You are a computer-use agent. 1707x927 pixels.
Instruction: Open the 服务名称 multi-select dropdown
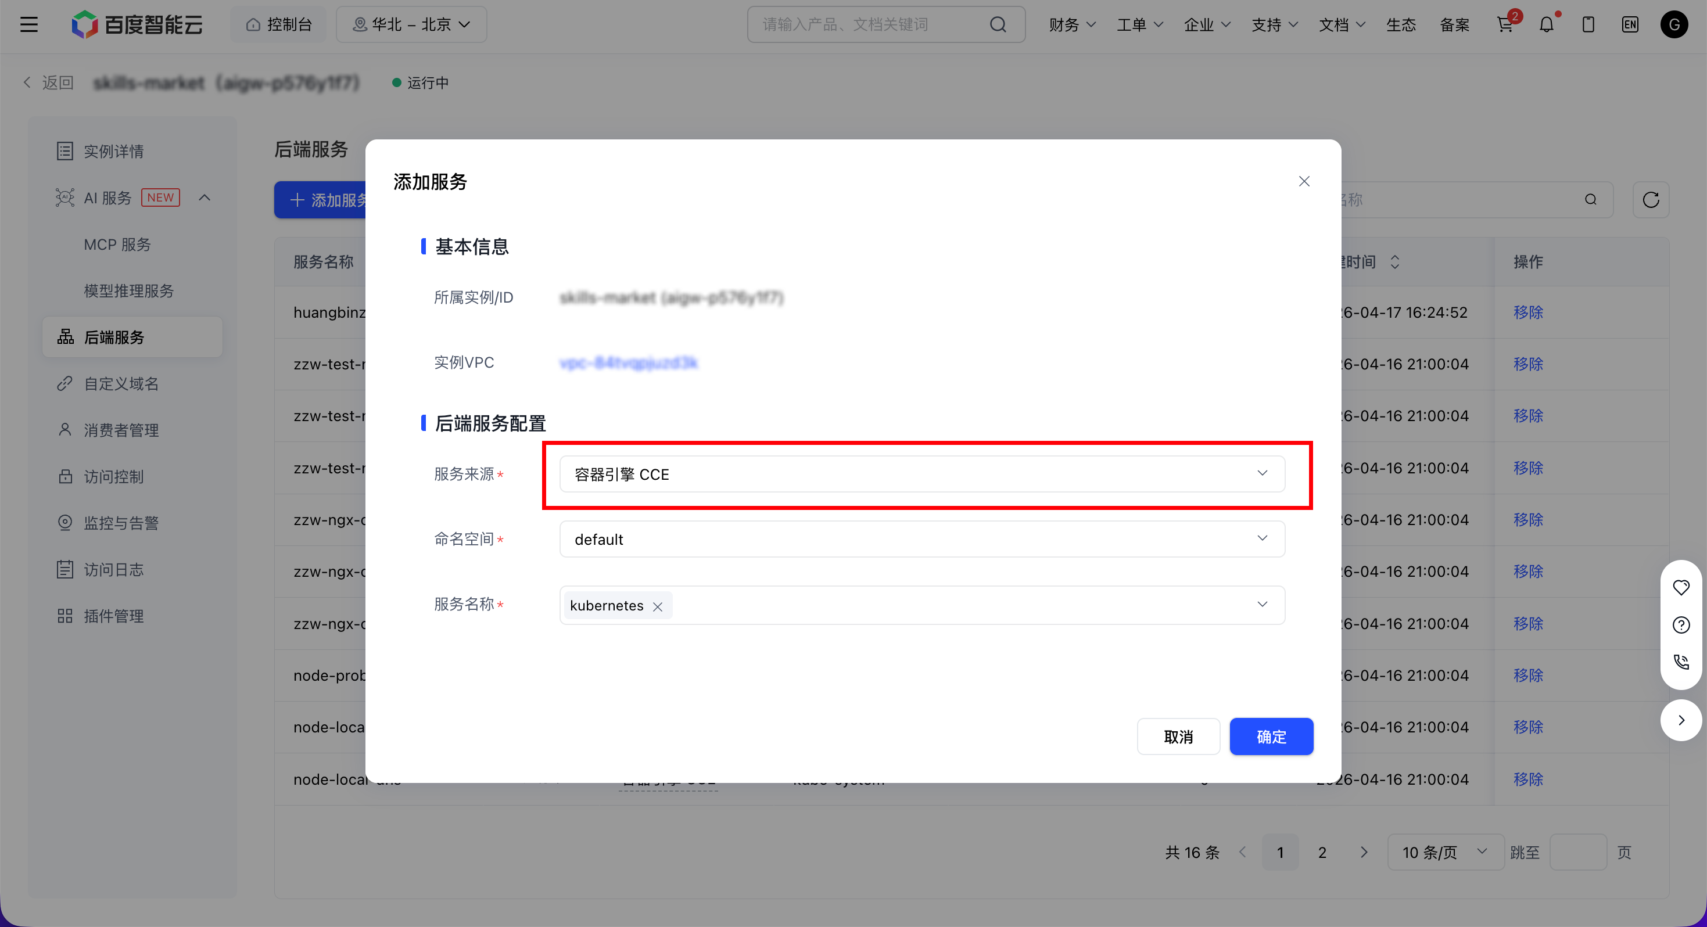[921, 605]
